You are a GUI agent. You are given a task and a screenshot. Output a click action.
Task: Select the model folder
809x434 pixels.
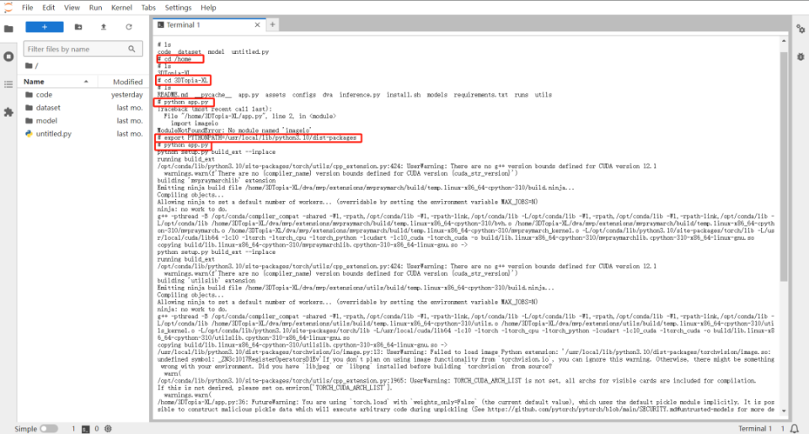83,120
